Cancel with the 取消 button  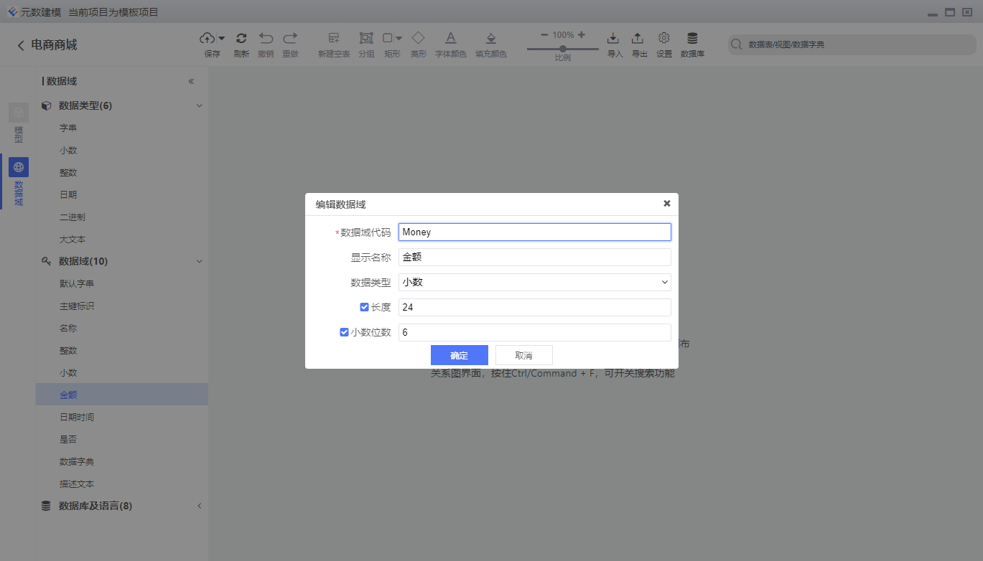(x=524, y=356)
